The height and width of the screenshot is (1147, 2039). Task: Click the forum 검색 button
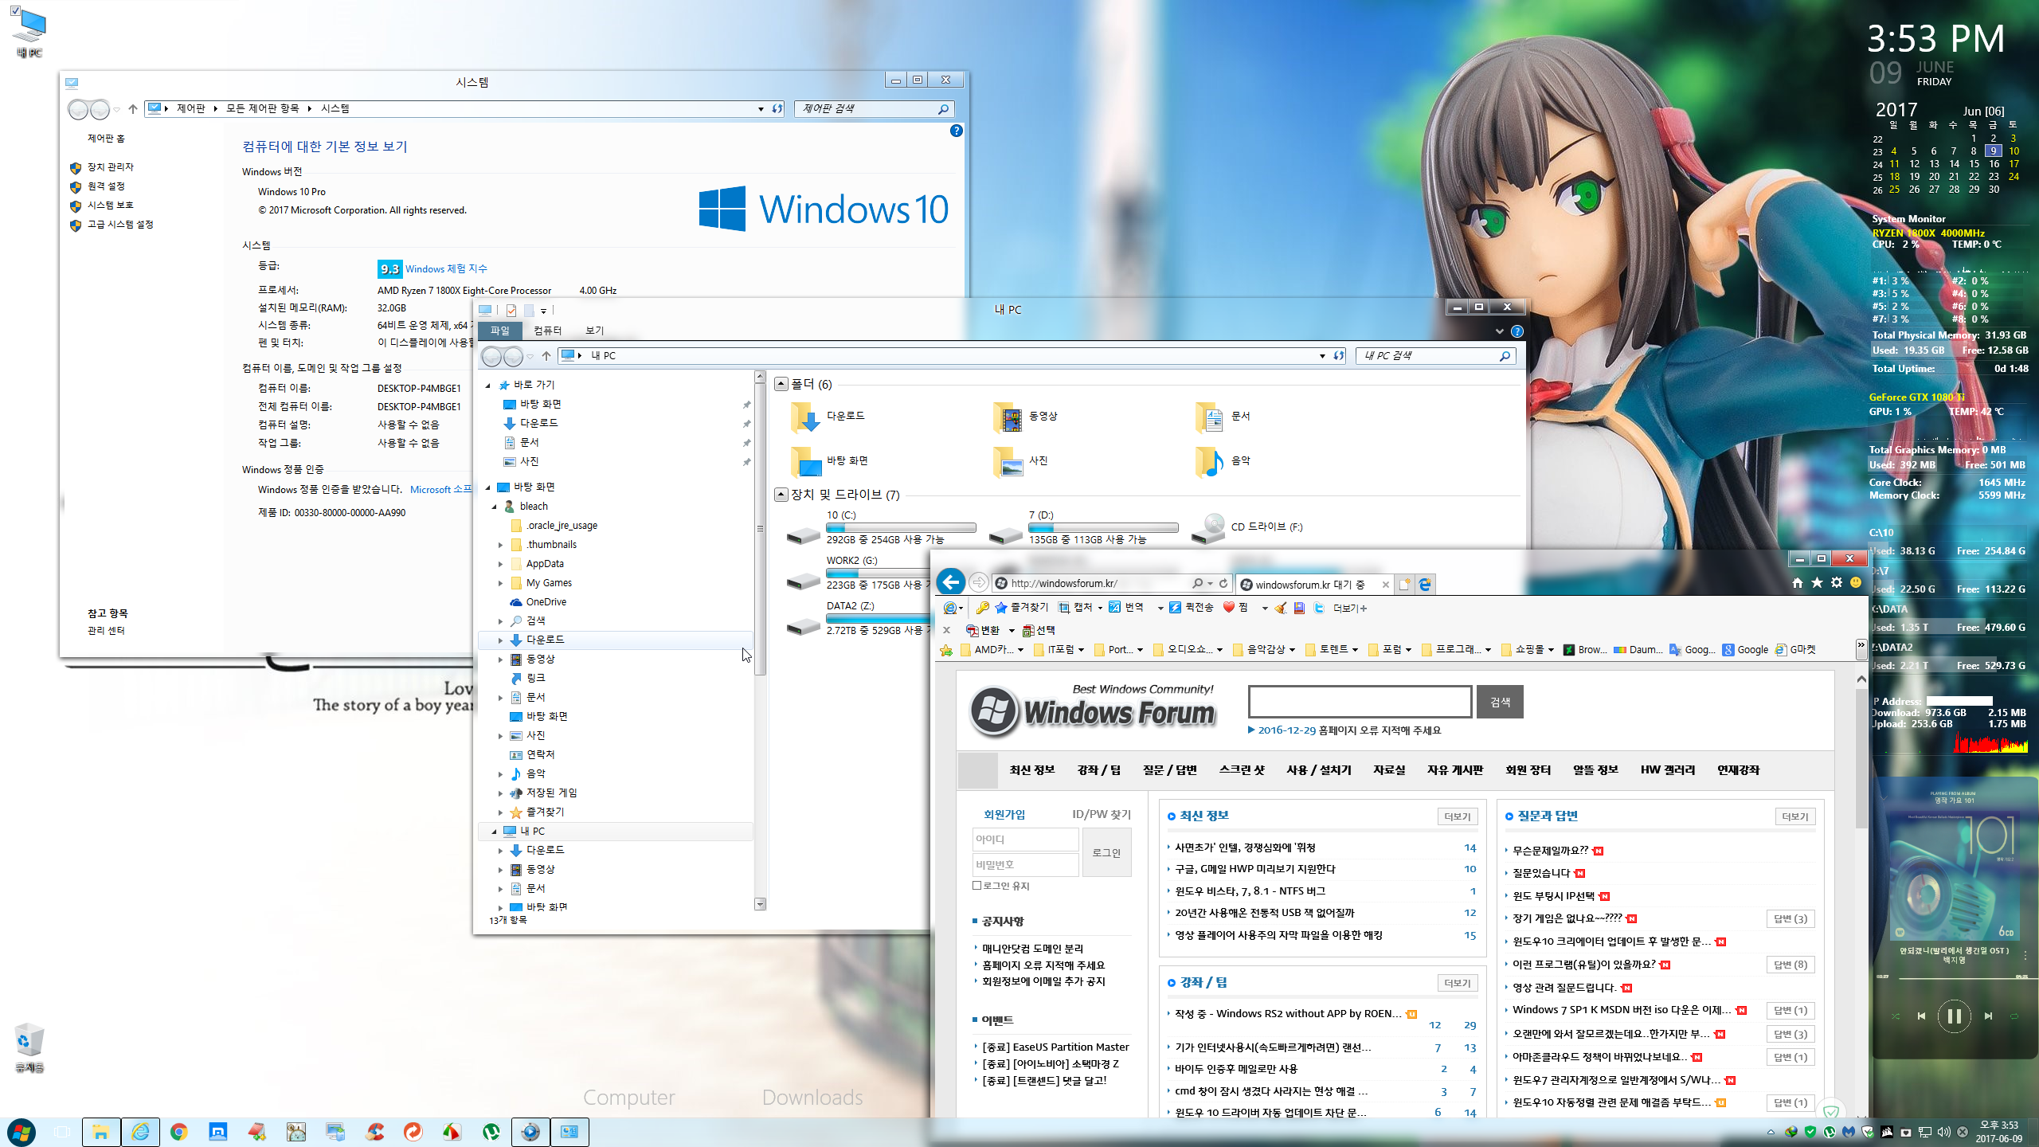click(1500, 702)
